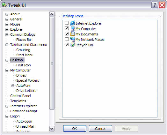Select Autologon under Logon

point(24,121)
